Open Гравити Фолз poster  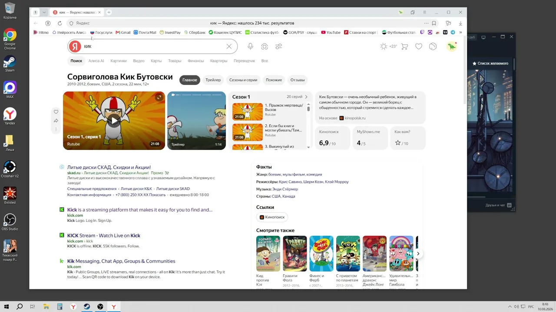pyautogui.click(x=295, y=253)
